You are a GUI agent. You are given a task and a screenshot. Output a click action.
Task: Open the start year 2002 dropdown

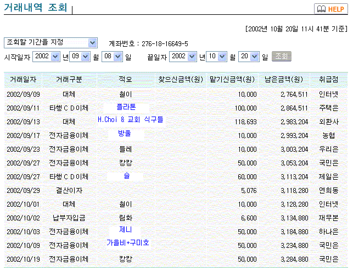tap(46, 57)
